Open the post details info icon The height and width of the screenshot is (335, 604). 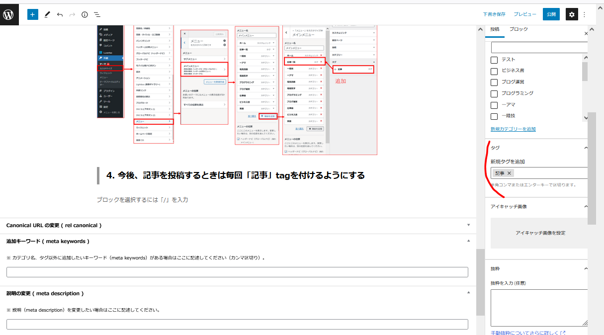click(x=85, y=14)
